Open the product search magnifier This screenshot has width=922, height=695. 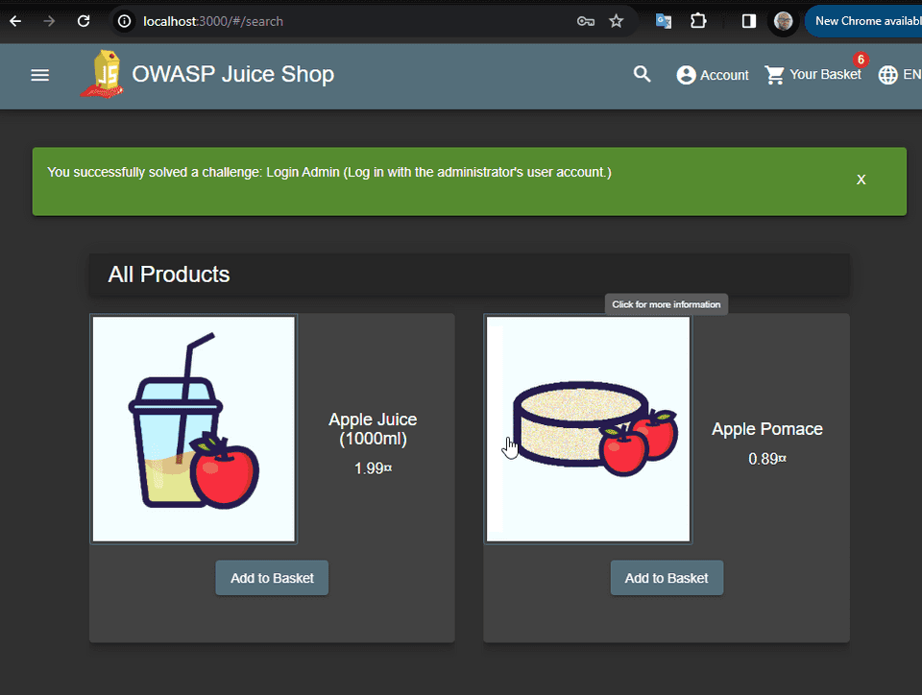click(x=642, y=74)
